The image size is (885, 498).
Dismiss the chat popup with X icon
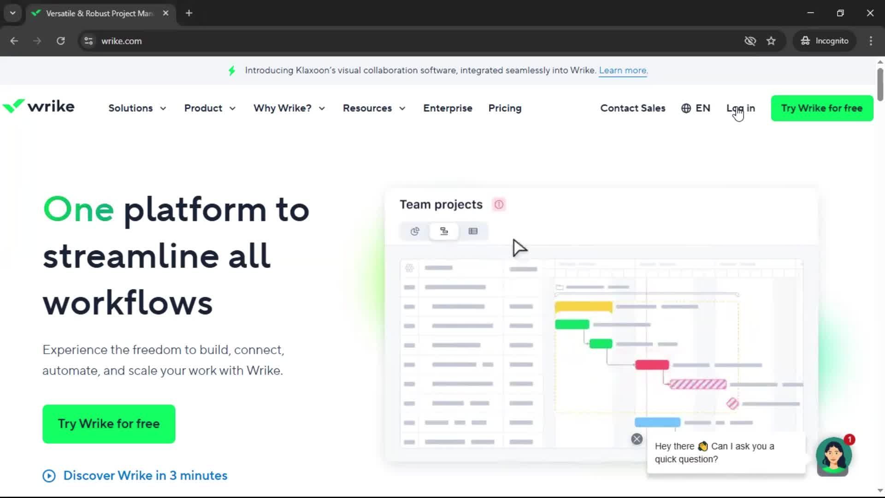coord(637,439)
